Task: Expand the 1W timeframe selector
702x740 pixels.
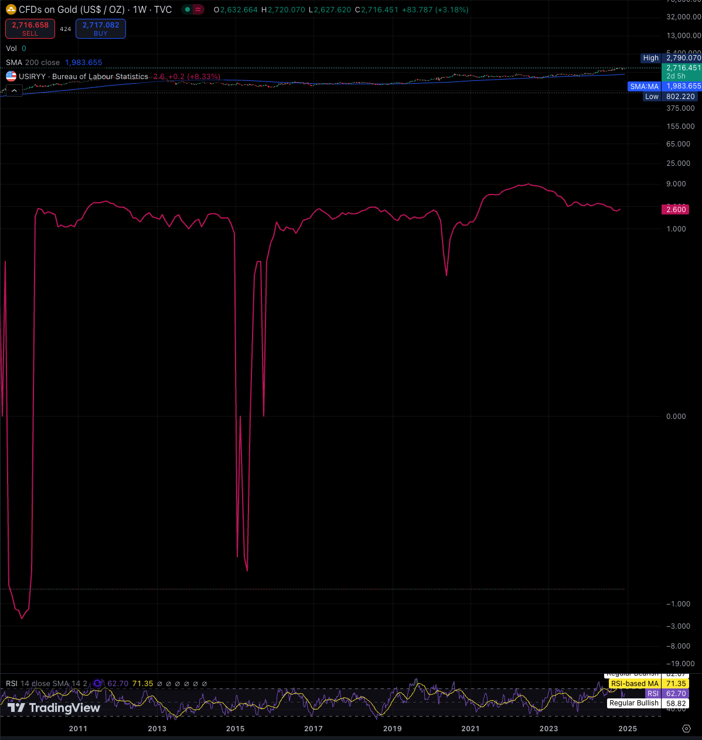Action: pos(139,9)
